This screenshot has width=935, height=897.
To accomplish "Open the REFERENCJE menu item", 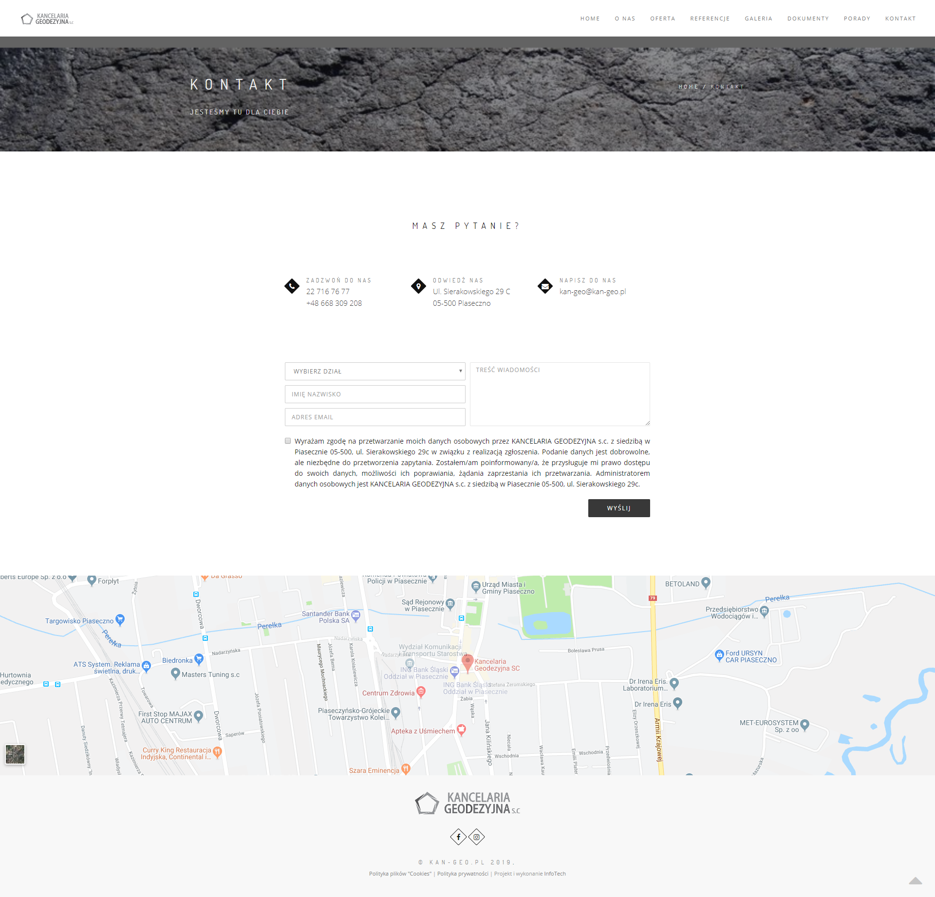I will point(710,19).
